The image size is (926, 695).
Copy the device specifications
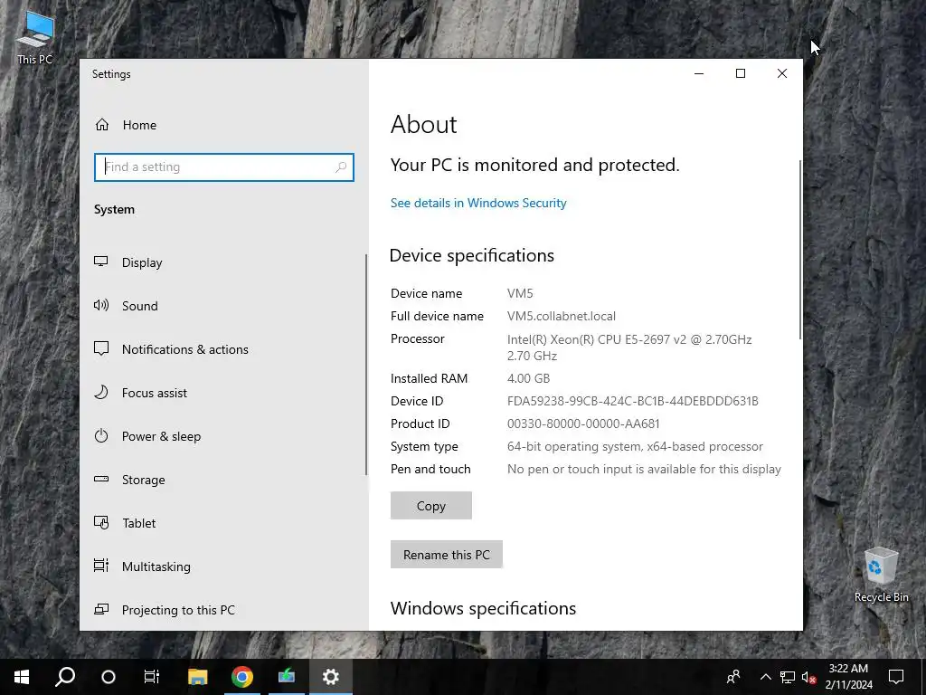point(431,506)
